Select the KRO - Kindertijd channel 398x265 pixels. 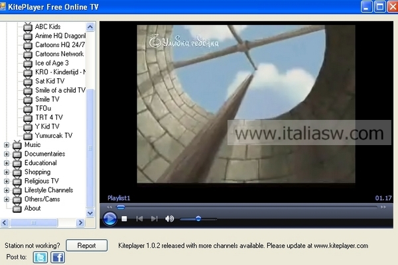tap(60, 72)
